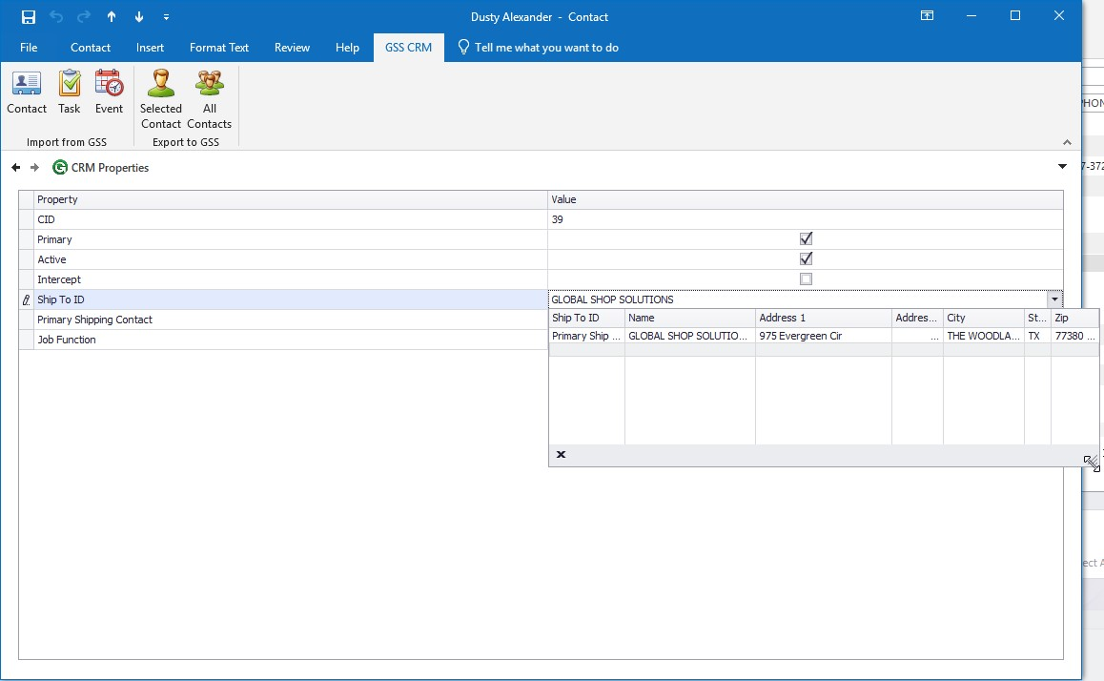1104x681 pixels.
Task: Click the edit pencil row indicator
Action: tap(26, 300)
